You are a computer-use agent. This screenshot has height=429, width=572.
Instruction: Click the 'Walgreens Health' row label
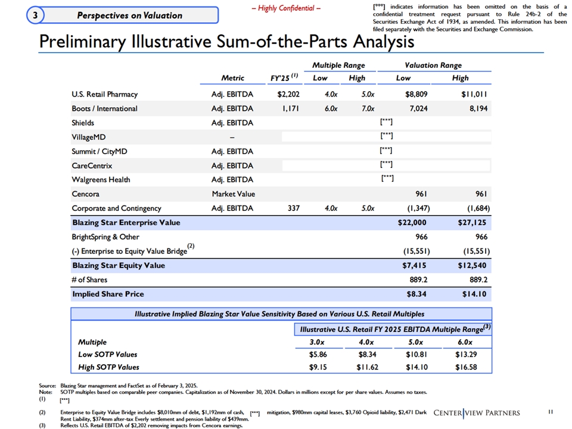tap(101, 179)
